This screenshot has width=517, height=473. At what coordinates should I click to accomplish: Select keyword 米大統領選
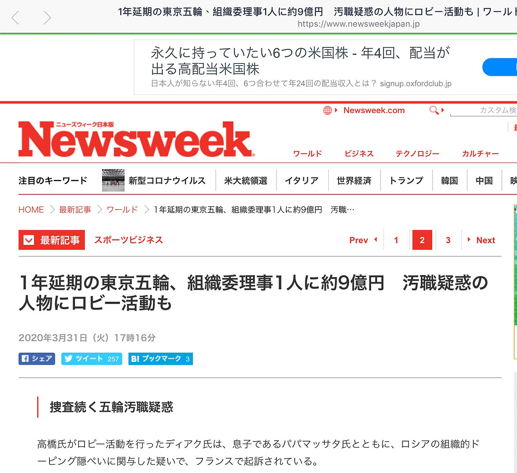[246, 181]
